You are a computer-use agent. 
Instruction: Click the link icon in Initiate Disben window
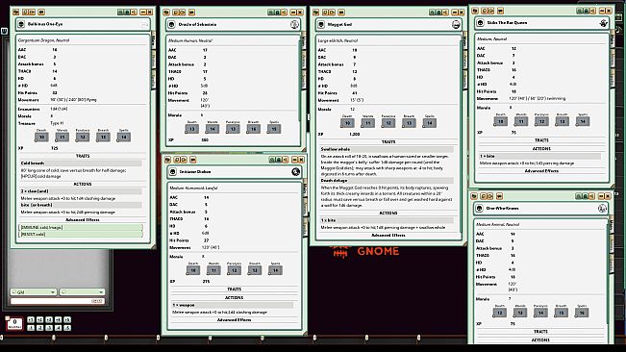point(272,160)
